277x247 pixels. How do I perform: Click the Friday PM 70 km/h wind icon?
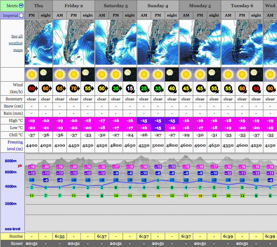pyautogui.click(x=75, y=88)
